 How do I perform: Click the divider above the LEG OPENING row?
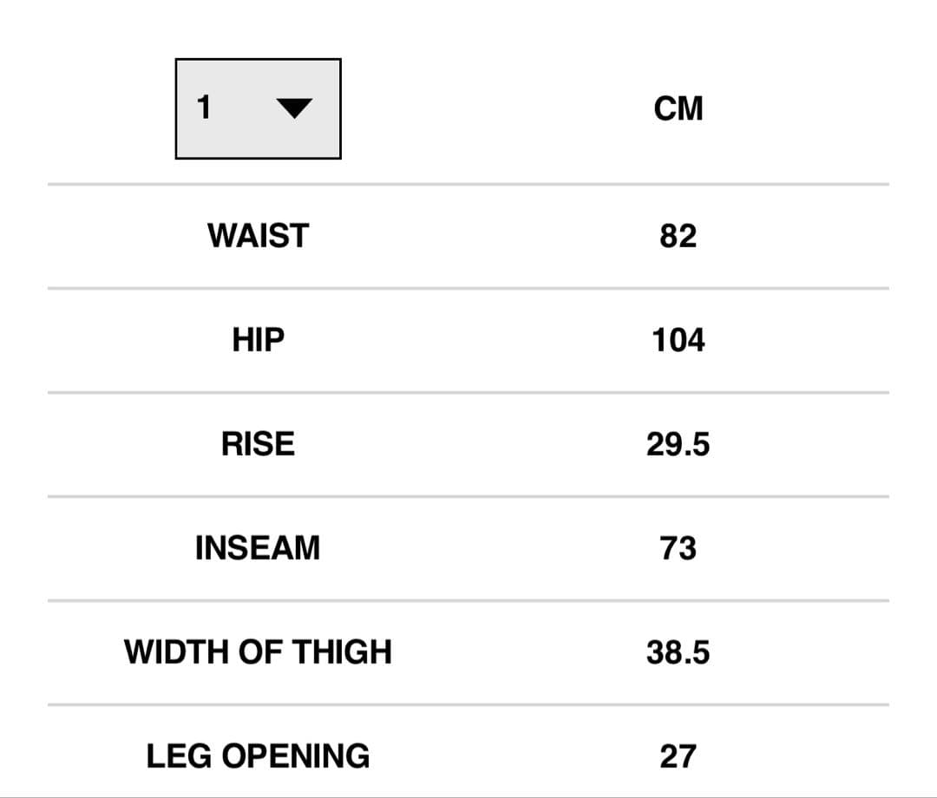468,704
